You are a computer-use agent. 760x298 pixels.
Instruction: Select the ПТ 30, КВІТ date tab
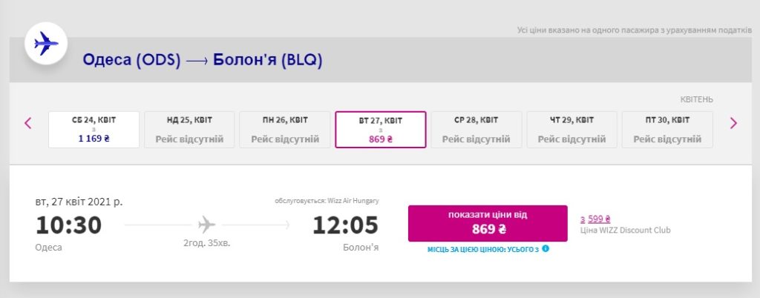coord(667,130)
